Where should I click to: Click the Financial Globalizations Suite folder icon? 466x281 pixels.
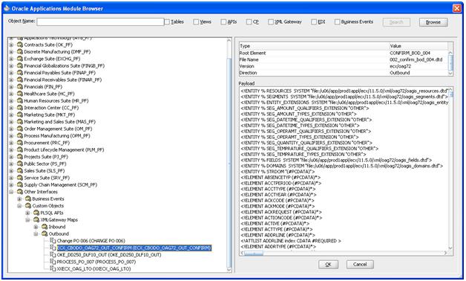[x=19, y=65]
